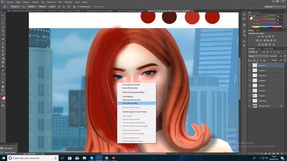Choose Traçar Demarcador from context menu
Screen dimensions: 287x161
point(136,103)
